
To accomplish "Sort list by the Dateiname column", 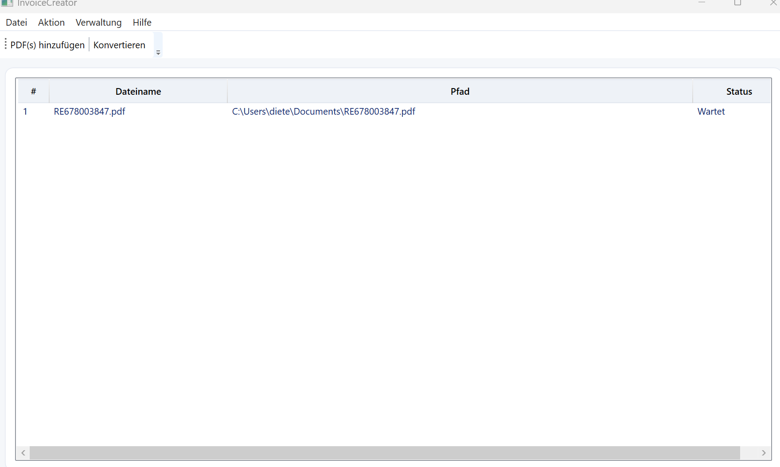I will [138, 91].
